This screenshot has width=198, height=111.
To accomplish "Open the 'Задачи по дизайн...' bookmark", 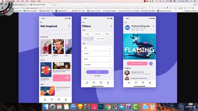I will [x=31, y=11].
